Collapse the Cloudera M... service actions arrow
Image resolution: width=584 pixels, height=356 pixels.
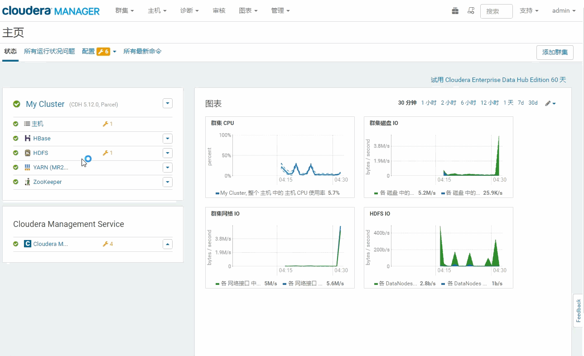pos(168,244)
